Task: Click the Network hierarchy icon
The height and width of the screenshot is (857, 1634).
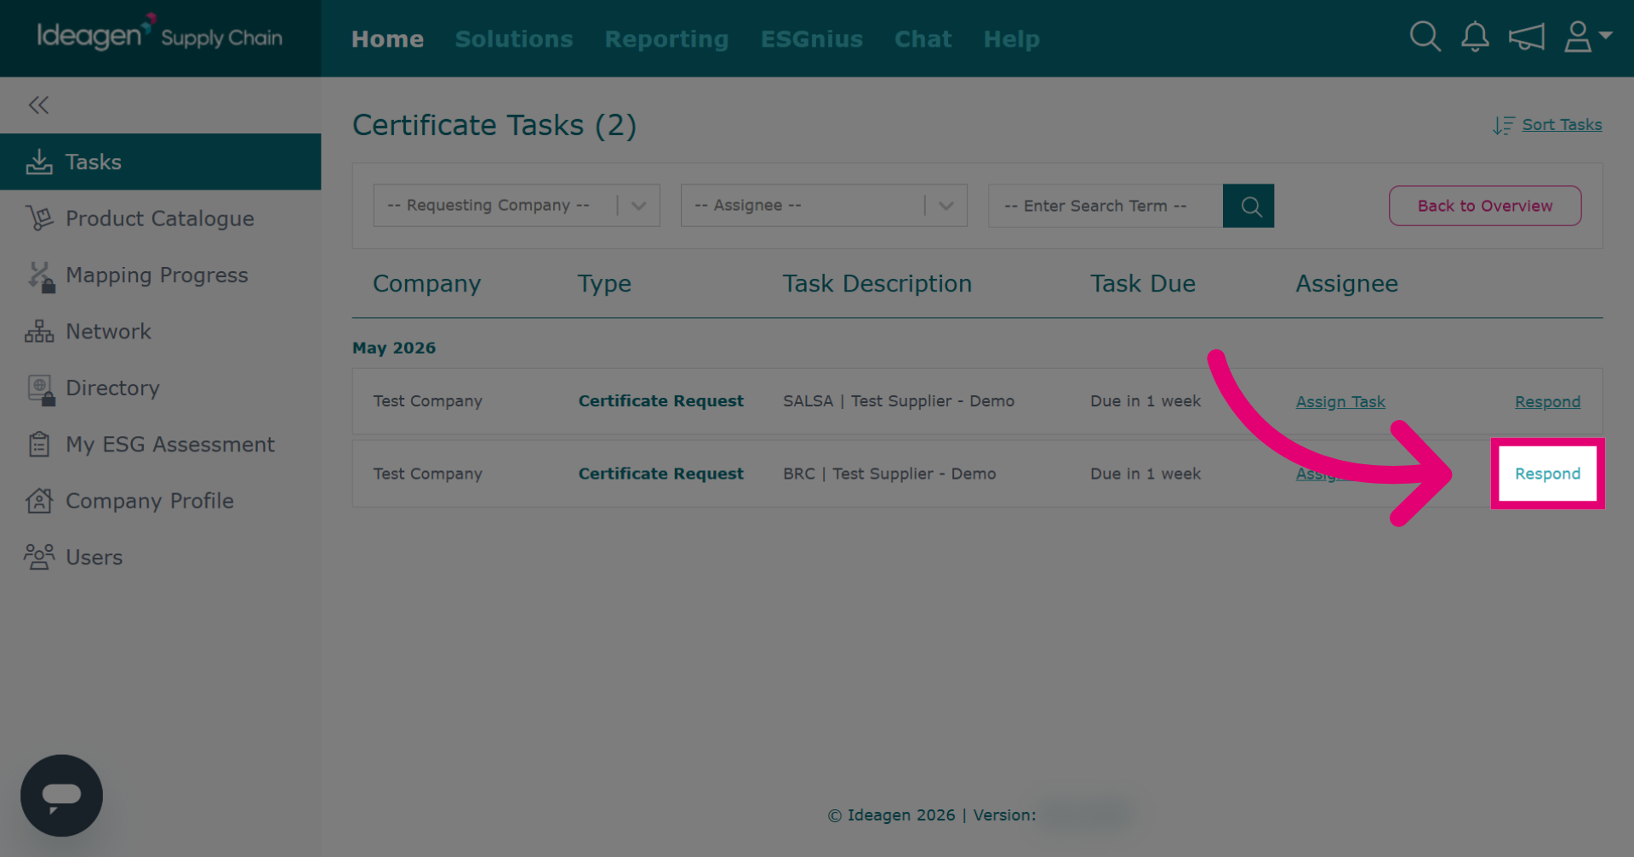Action: 39,332
